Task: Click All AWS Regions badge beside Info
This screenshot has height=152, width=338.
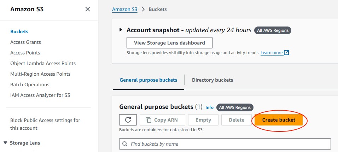Action: coord(235,107)
